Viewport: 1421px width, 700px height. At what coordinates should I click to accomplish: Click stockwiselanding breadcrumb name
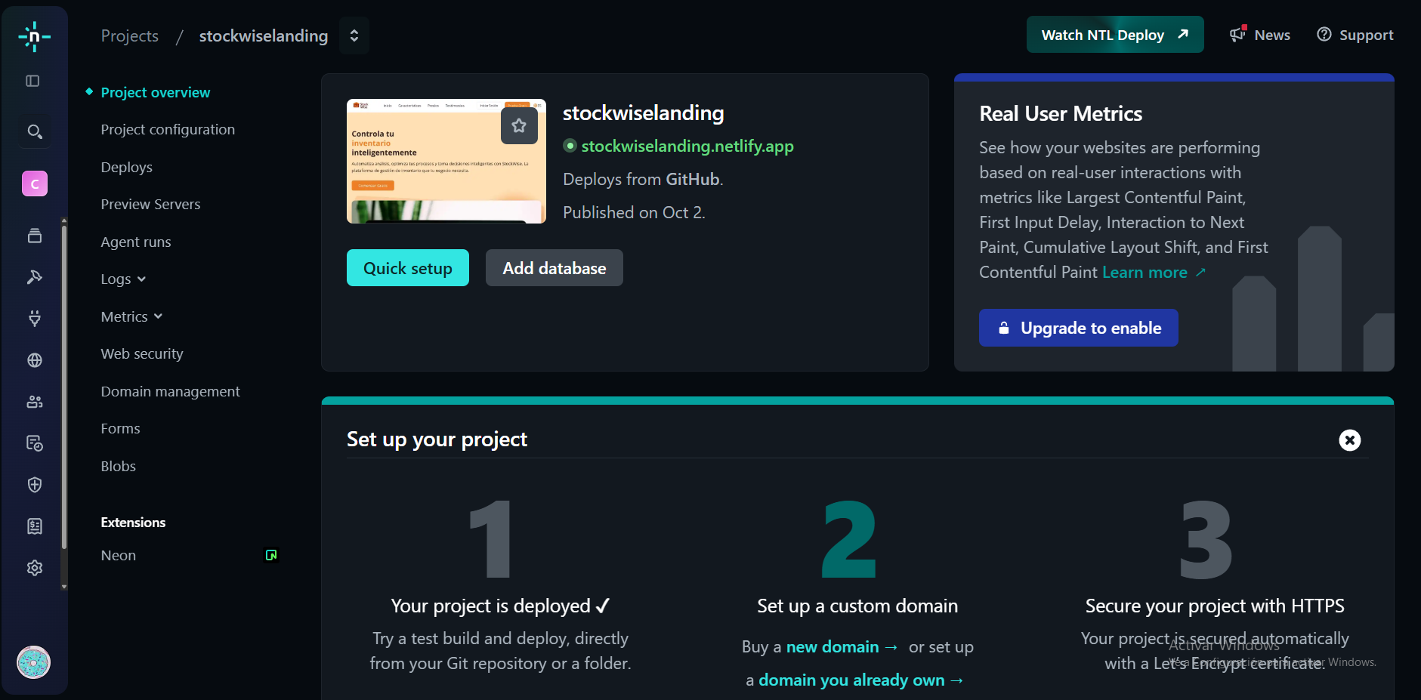pyautogui.click(x=264, y=36)
